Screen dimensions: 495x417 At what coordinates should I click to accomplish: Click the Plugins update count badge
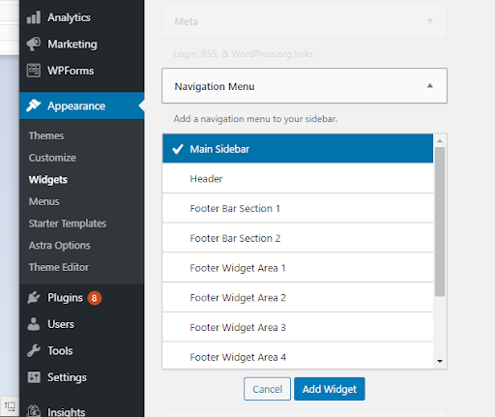[x=94, y=298]
